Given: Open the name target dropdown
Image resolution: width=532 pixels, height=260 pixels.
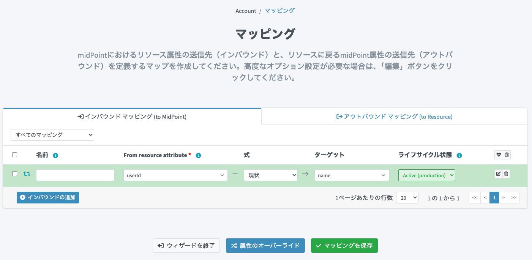Looking at the screenshot, I should [x=352, y=175].
